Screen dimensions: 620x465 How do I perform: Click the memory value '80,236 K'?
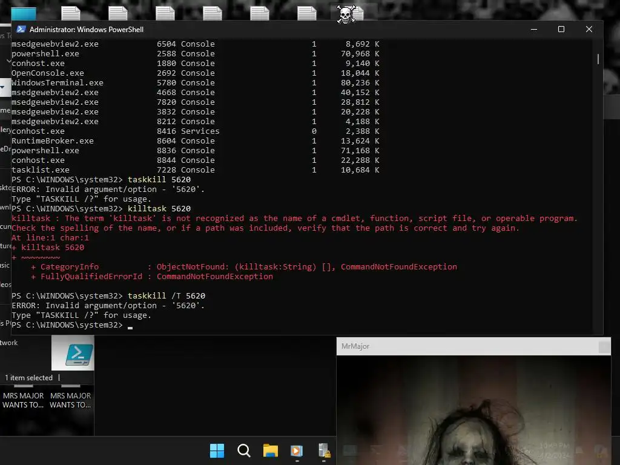click(360, 82)
